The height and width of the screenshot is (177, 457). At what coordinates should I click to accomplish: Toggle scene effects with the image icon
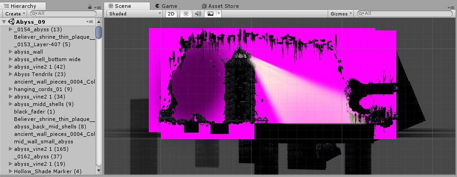tap(211, 14)
